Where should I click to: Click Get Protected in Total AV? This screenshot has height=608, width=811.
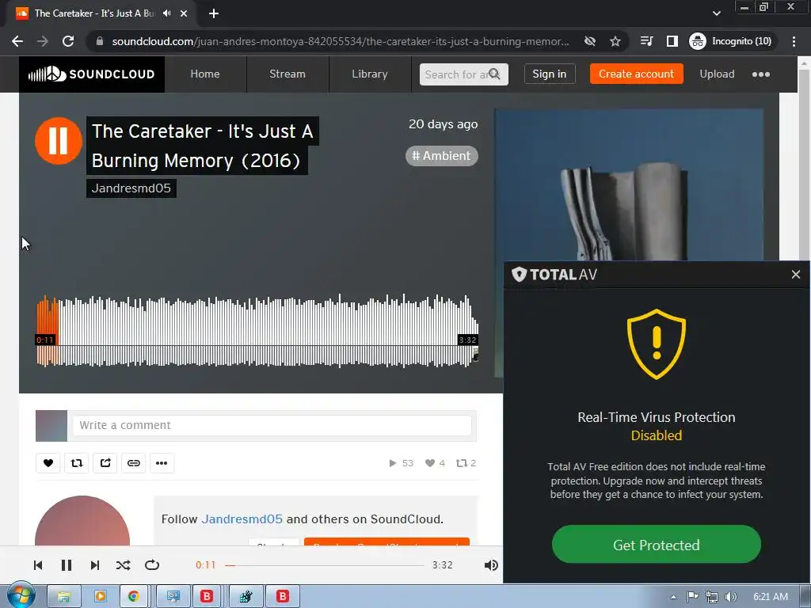[657, 545]
